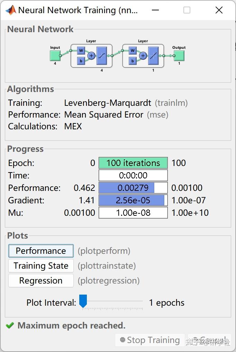Open the Performance plot
Image resolution: width=236 pixels, height=352 pixels.
tap(41, 251)
